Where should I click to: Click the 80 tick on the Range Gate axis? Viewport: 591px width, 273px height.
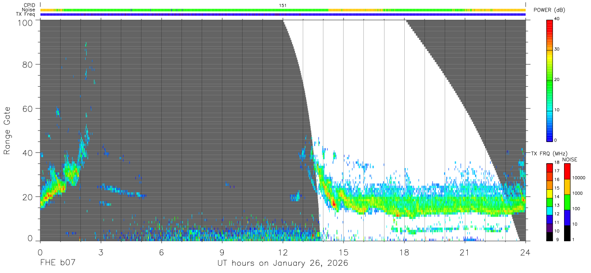click(x=28, y=65)
